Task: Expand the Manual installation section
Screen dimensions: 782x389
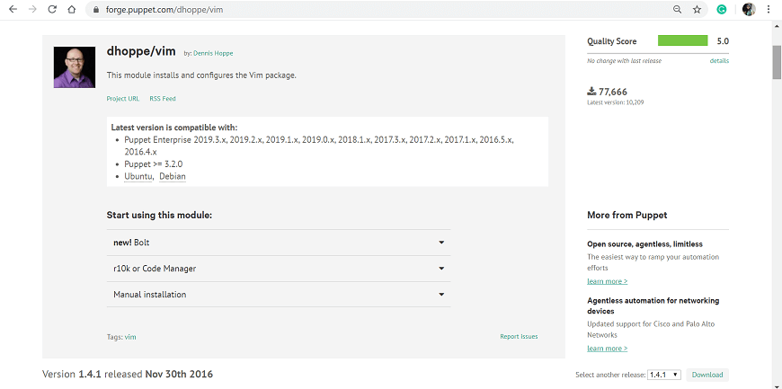Action: [x=279, y=295]
